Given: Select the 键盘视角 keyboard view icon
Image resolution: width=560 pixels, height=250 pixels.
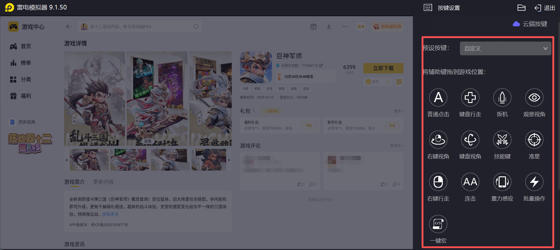Looking at the screenshot, I should tap(470, 140).
